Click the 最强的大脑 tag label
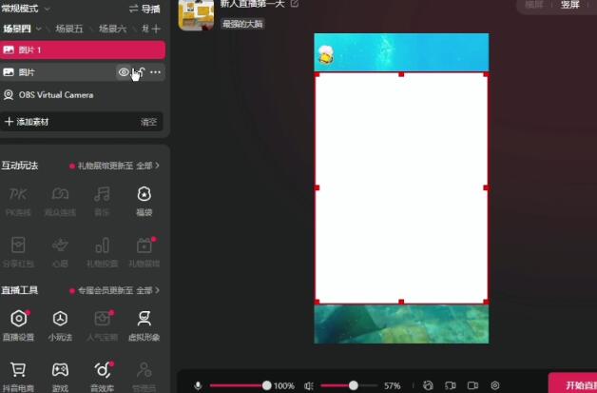Viewport: 597px width, 393px height. 242,24
